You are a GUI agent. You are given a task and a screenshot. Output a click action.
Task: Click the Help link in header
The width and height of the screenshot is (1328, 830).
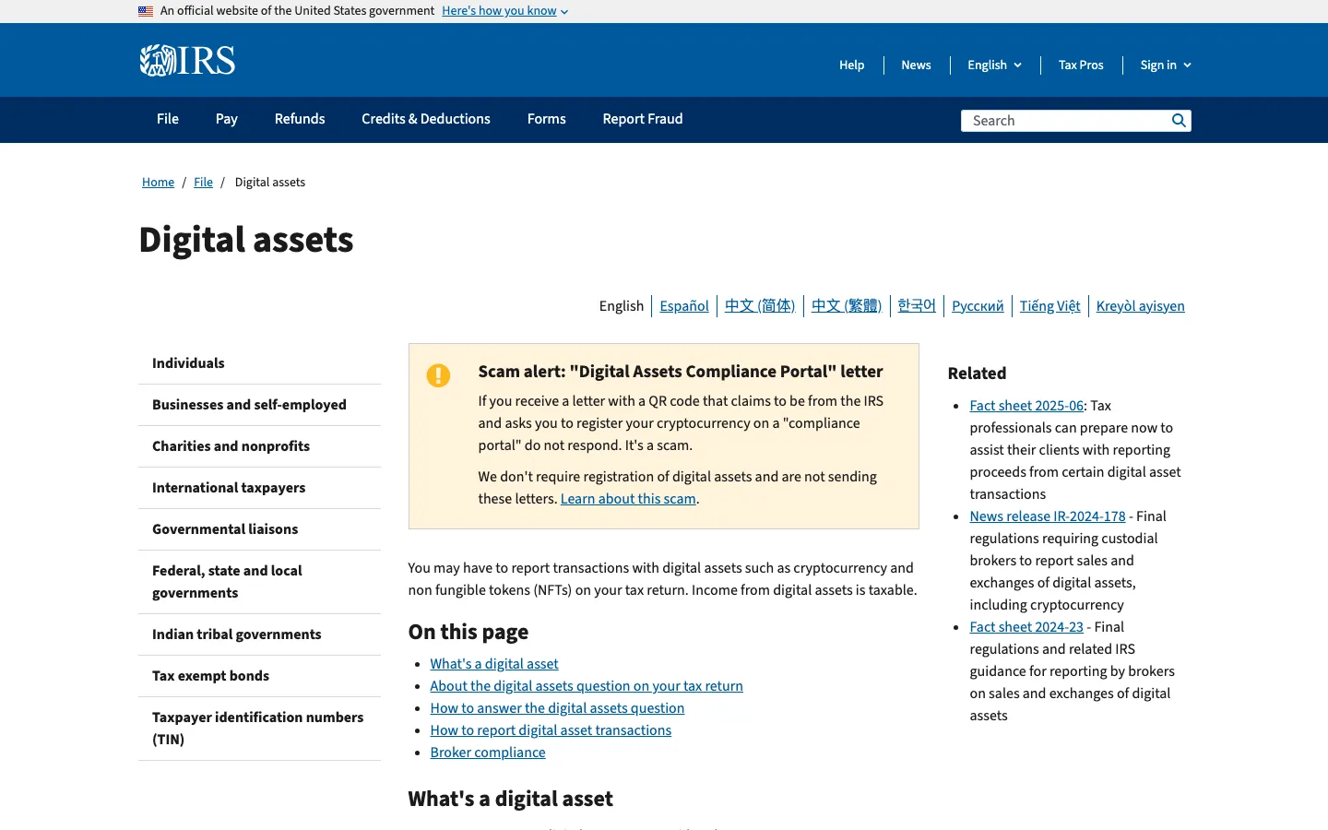coord(852,65)
